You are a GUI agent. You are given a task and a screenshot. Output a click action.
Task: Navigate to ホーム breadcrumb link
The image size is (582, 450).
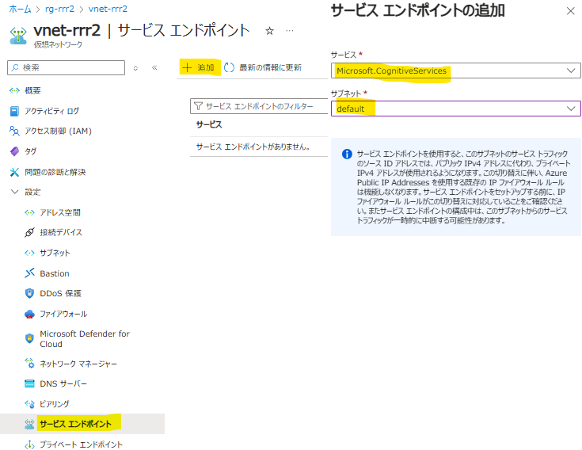(x=20, y=9)
